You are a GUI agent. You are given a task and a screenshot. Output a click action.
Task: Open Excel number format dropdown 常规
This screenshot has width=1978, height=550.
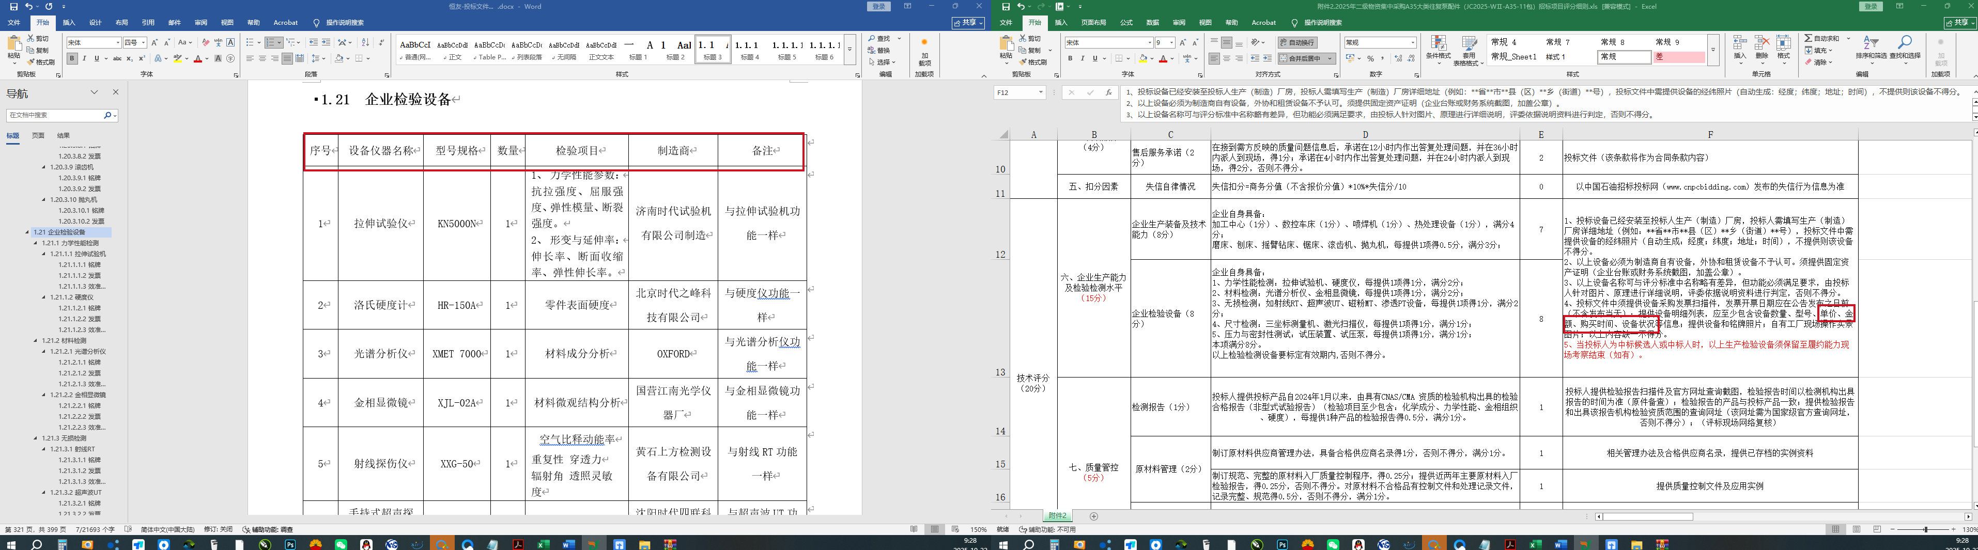pos(1412,43)
